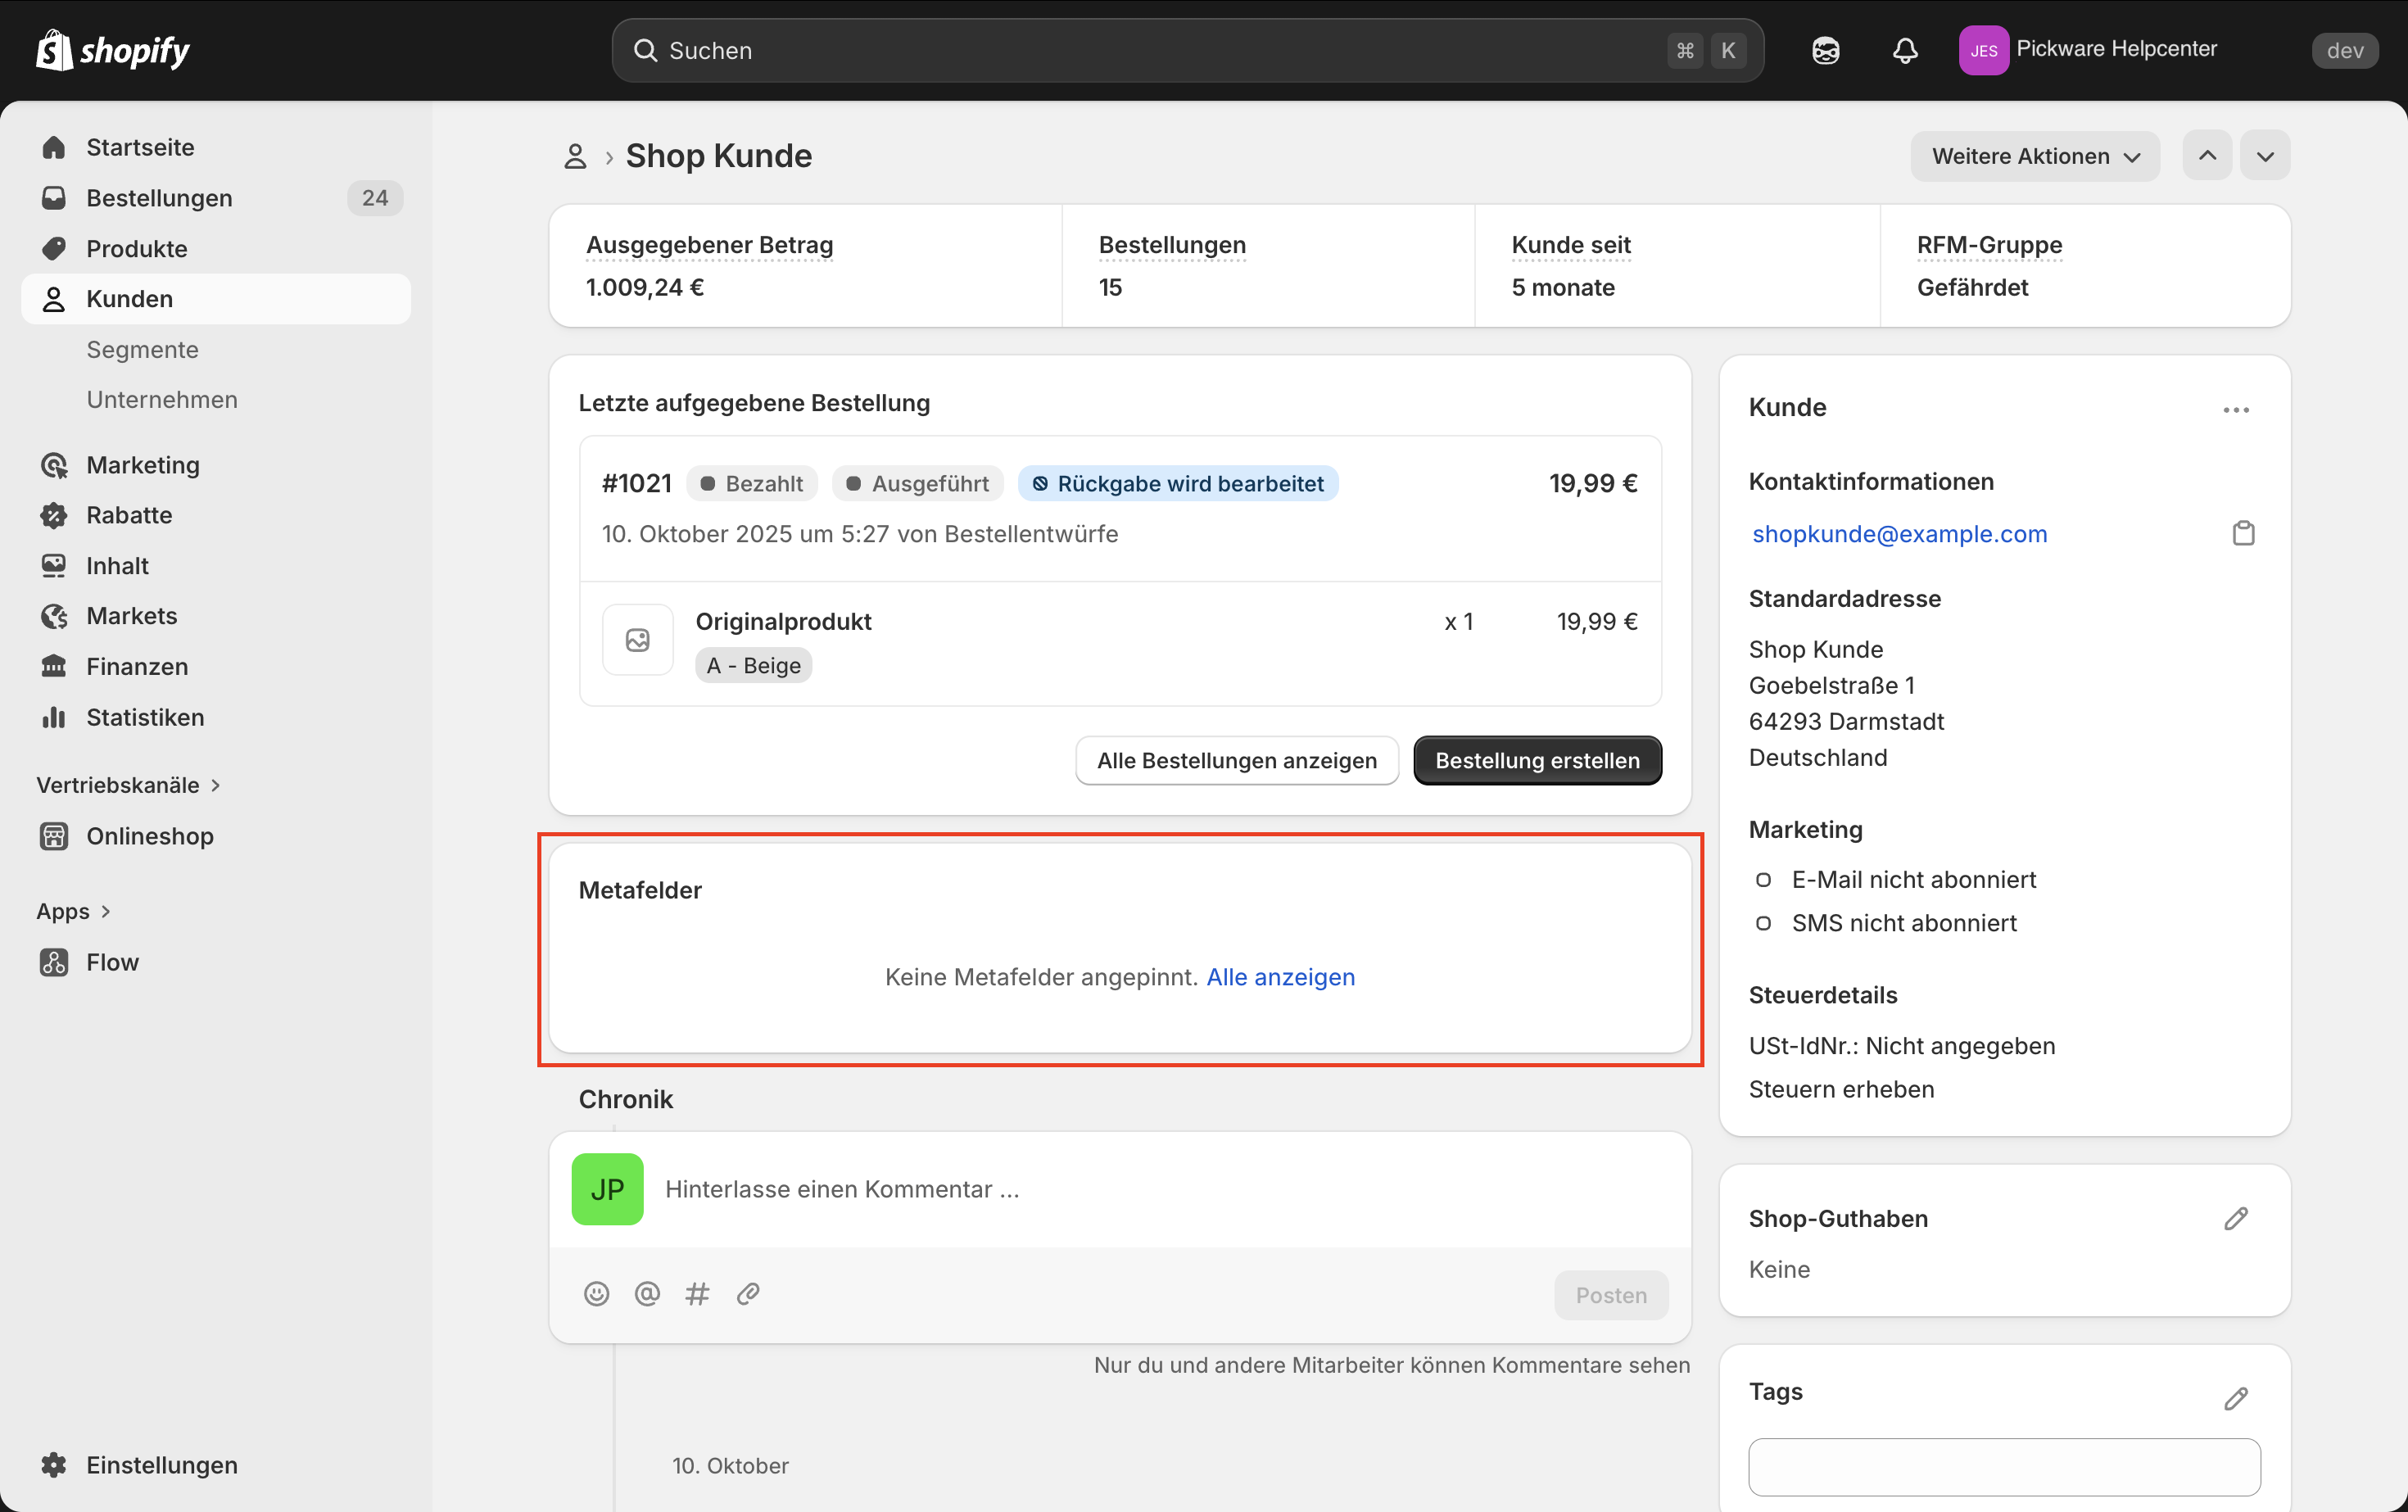Open the Weitere Aktionen dropdown

point(2034,156)
